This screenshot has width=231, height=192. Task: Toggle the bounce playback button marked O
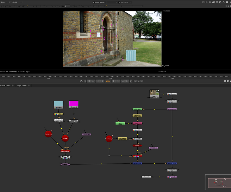tap(131, 81)
